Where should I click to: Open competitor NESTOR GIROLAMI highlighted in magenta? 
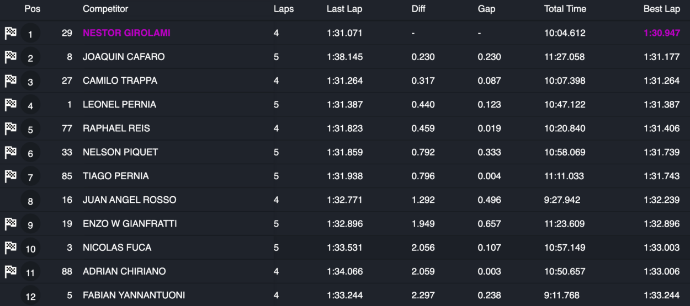126,33
